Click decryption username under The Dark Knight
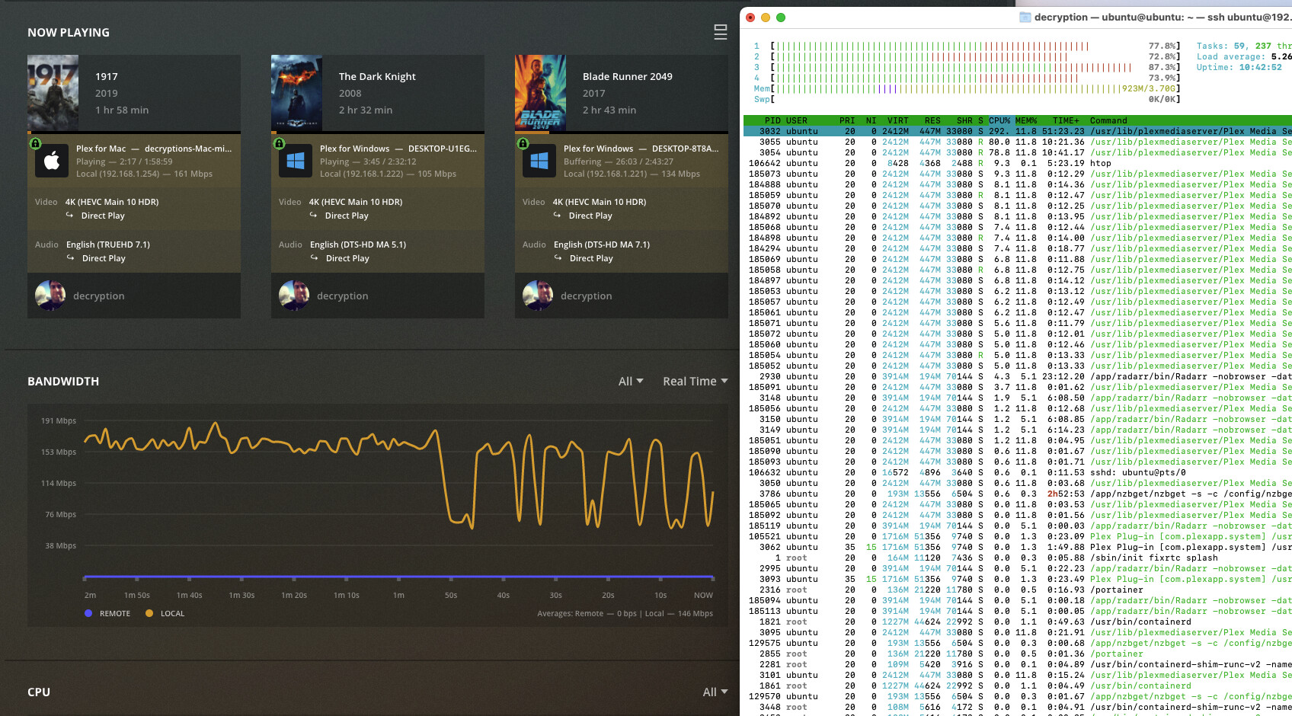 pos(343,296)
